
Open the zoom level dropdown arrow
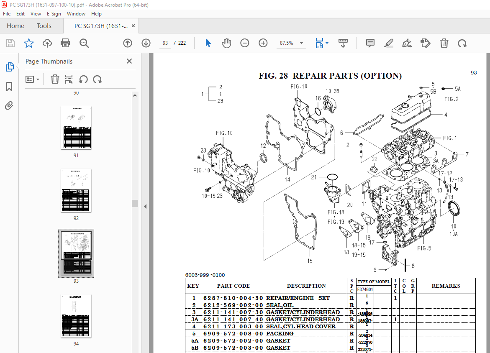[x=302, y=43]
